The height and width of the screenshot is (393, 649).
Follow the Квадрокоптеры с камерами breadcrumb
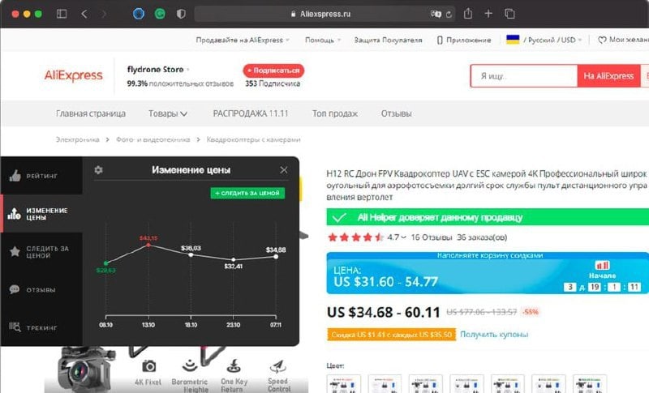[x=253, y=139]
